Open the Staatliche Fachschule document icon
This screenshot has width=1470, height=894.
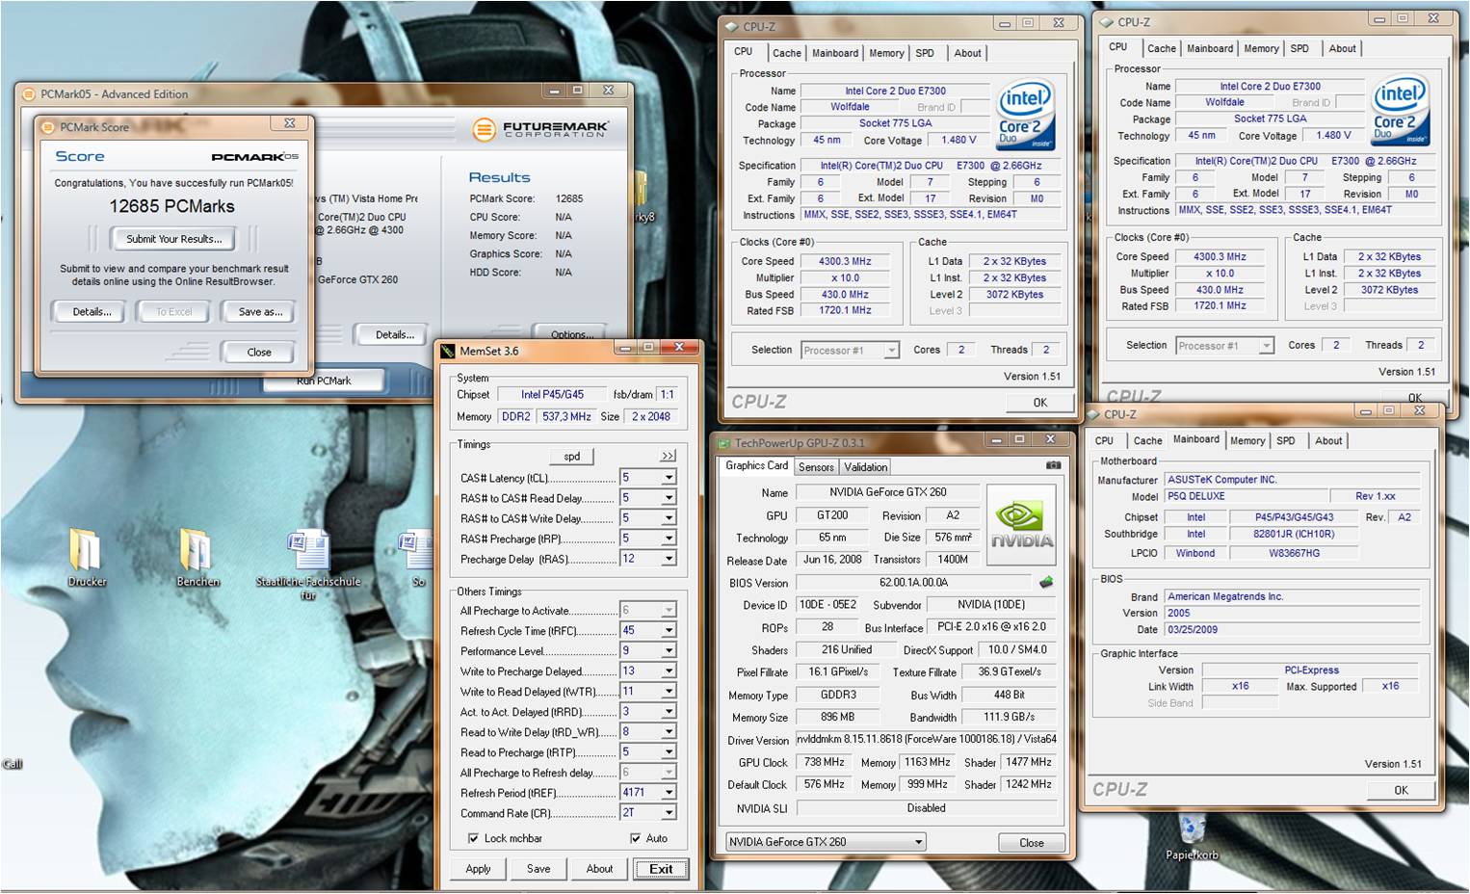pyautogui.click(x=308, y=564)
